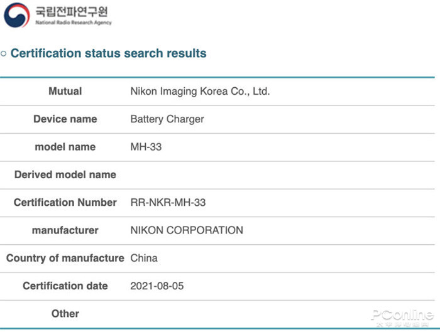The height and width of the screenshot is (332, 440).
Task: Click the model name label
Action: [x=65, y=147]
